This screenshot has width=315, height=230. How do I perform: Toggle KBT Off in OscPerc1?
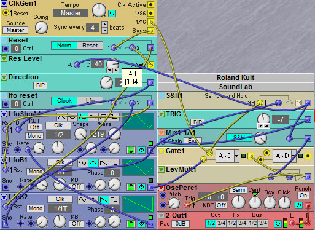click(x=222, y=205)
